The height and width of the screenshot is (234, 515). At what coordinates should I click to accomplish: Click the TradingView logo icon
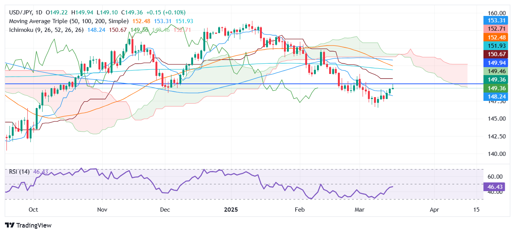(x=9, y=225)
